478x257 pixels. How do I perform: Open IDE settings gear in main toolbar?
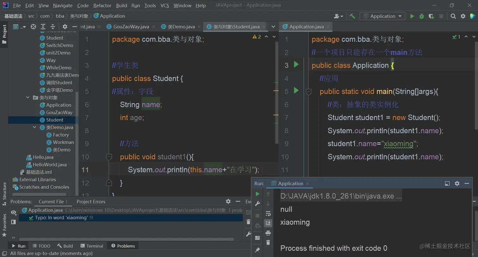point(463,16)
